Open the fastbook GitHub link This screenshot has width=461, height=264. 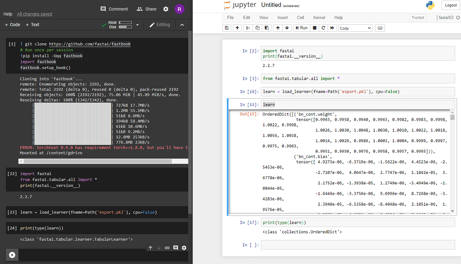90,44
